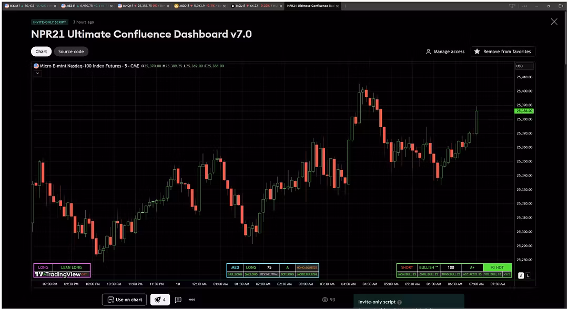Remove script from favorites star button
The height and width of the screenshot is (309, 568).
[x=502, y=51]
